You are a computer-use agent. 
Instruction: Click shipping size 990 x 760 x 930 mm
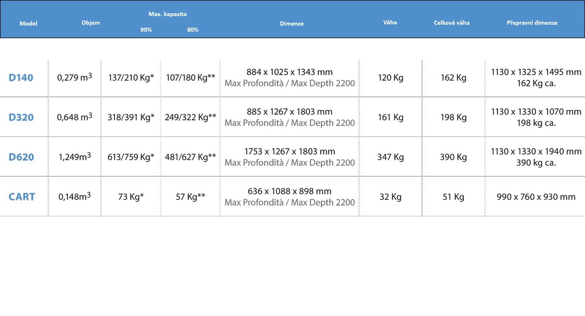pyautogui.click(x=536, y=197)
